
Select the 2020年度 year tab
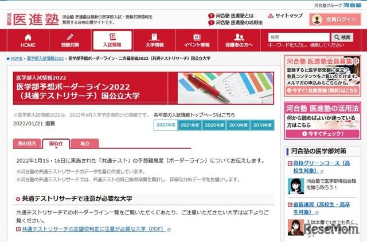[214, 125]
